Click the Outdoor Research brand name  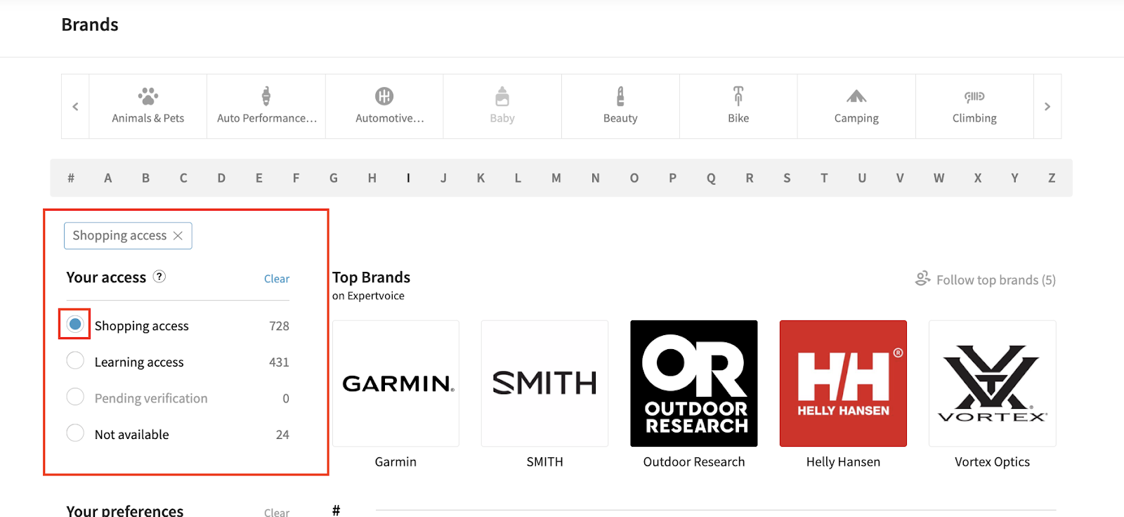(x=694, y=462)
